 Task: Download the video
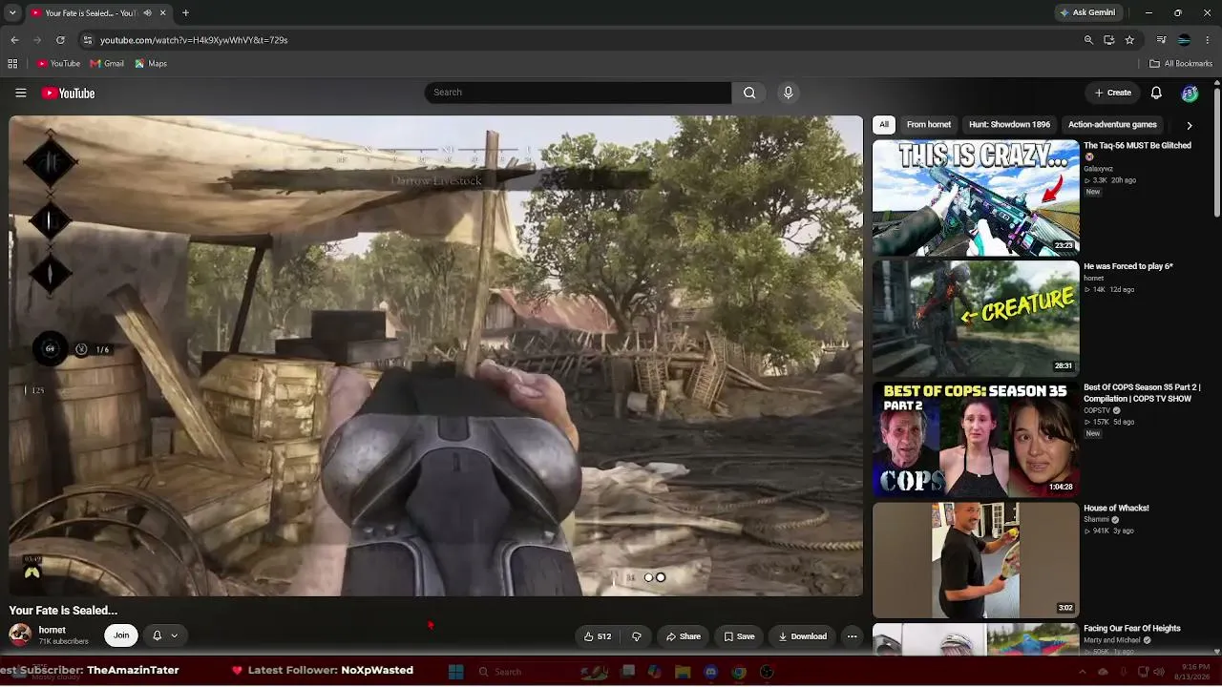click(802, 636)
